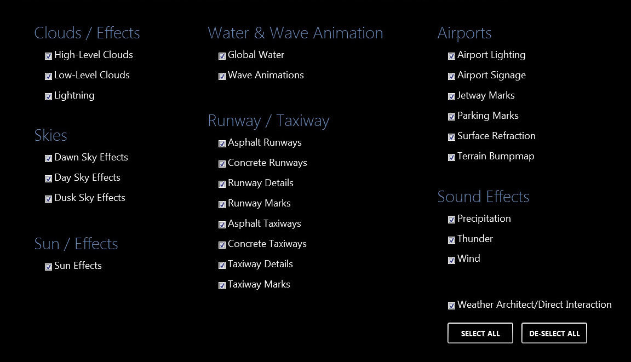631x362 pixels.
Task: Toggle the Day Sky Effects checkbox
Action: [x=48, y=179]
